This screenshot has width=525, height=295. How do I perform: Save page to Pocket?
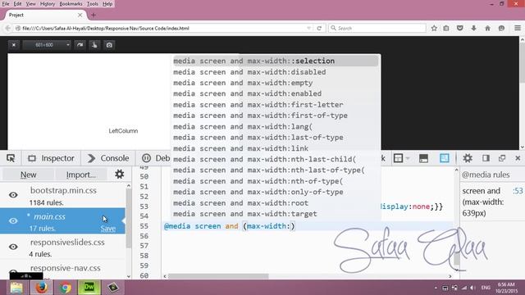coord(460,29)
